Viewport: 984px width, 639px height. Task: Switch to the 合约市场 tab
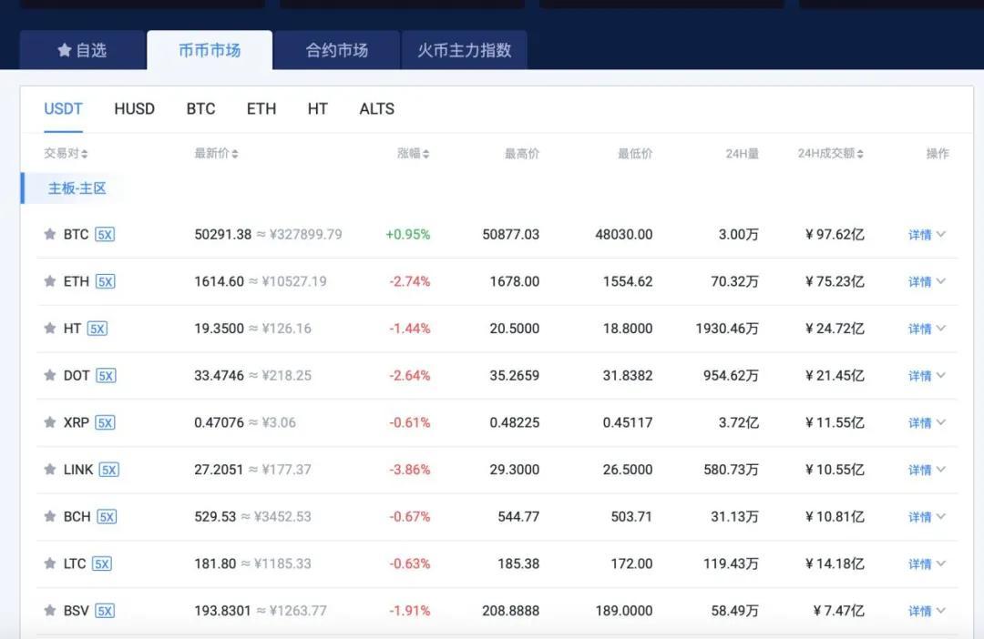click(337, 50)
